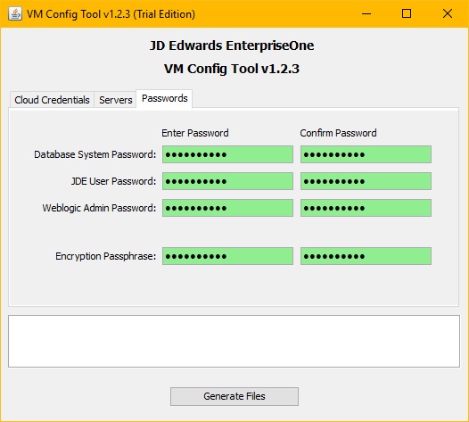The image size is (469, 422).
Task: Click the Encryption Passphrase entry field
Action: coord(227,256)
